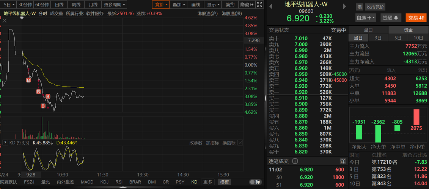The image size is (429, 189).
Task: Go to previous stock with left arrow
Action: coord(270,6)
